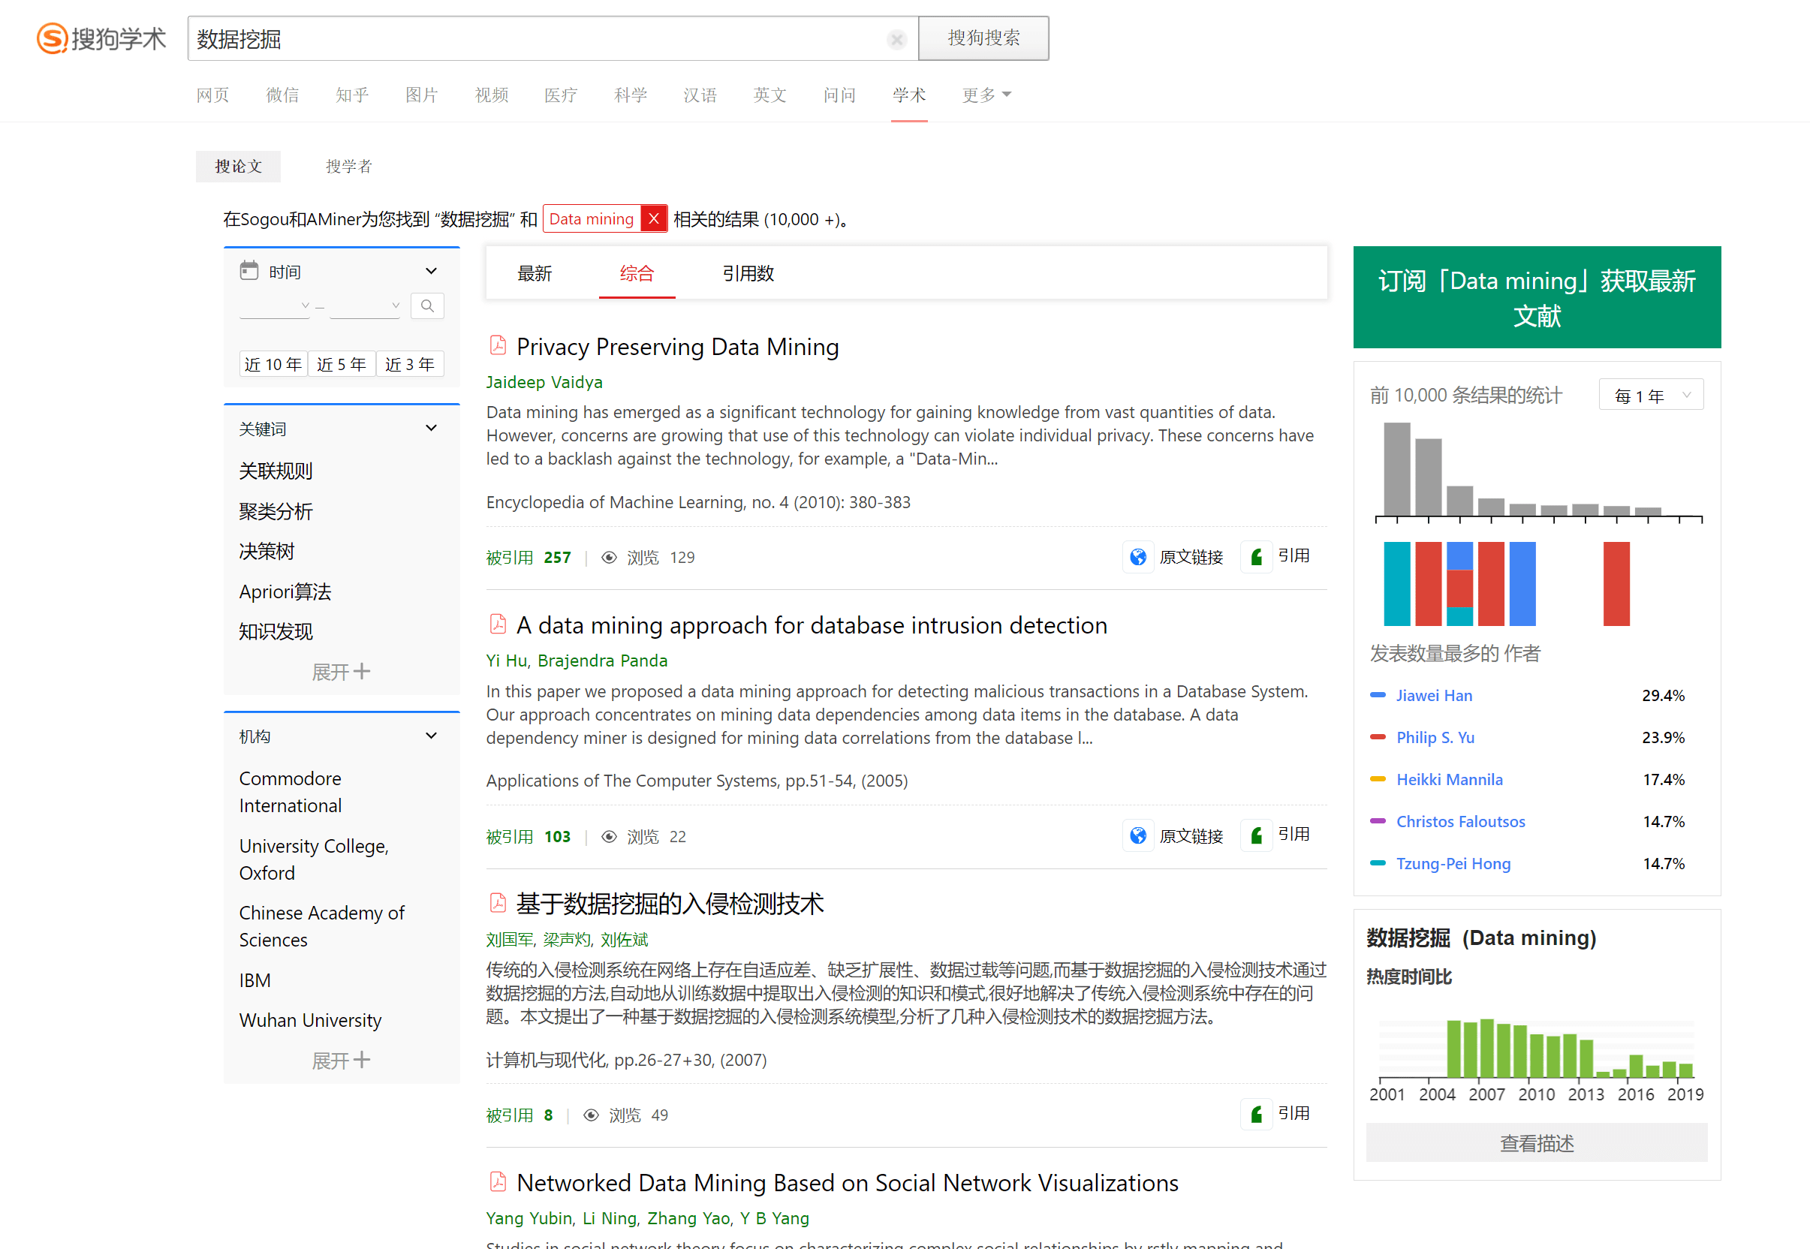This screenshot has width=1810, height=1249.
Task: Filter to 近 3 年
Action: 410,364
